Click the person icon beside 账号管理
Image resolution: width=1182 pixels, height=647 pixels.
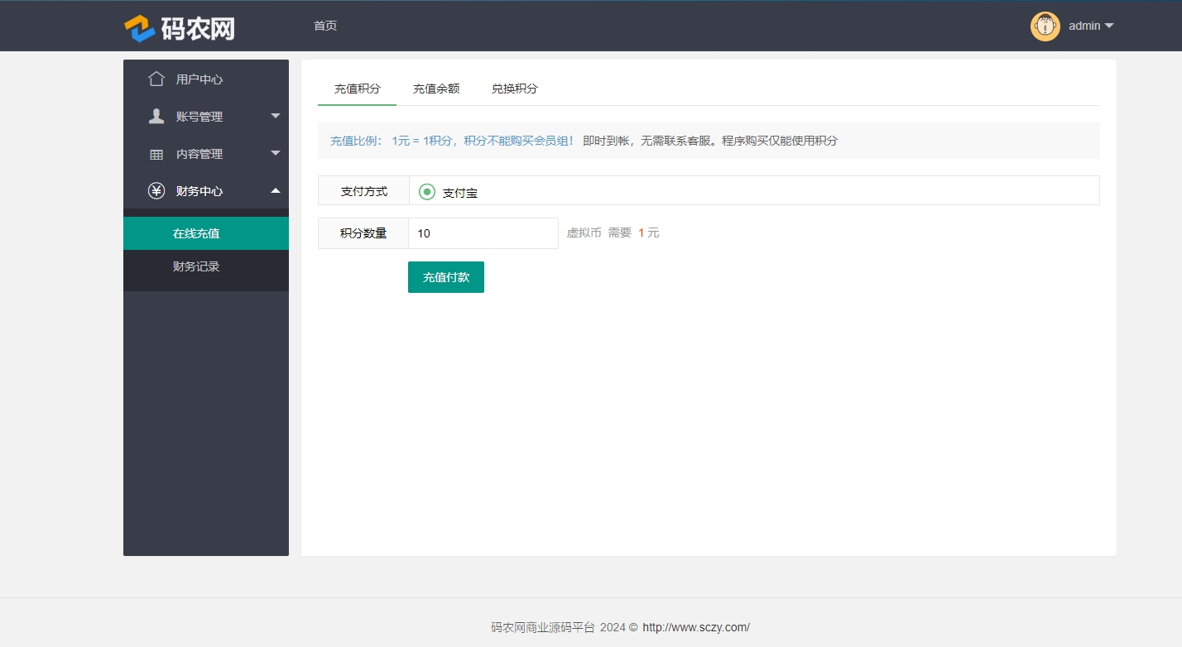[156, 117]
